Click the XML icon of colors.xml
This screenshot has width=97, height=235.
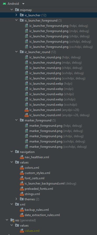click(22, 168)
